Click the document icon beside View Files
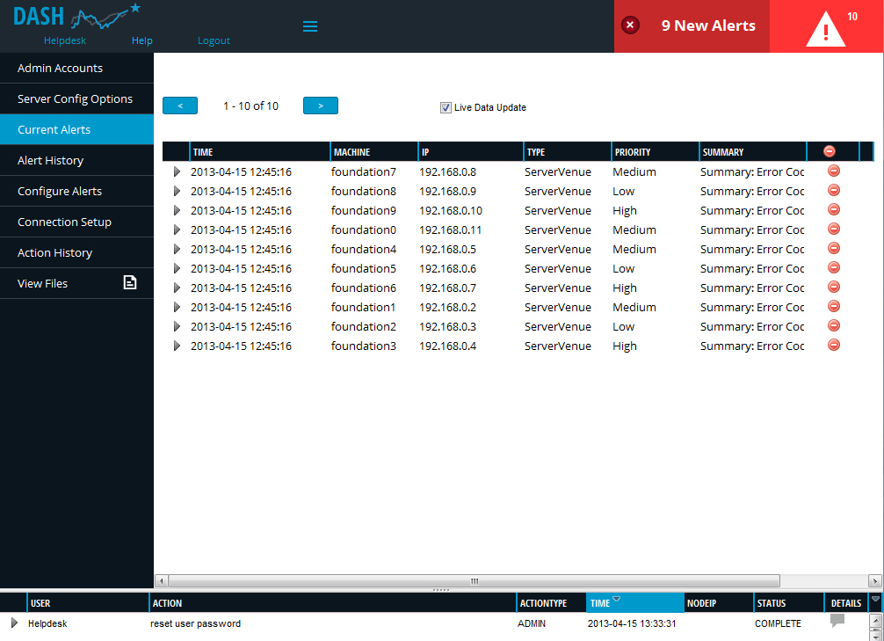Image resolution: width=884 pixels, height=641 pixels. click(x=130, y=282)
